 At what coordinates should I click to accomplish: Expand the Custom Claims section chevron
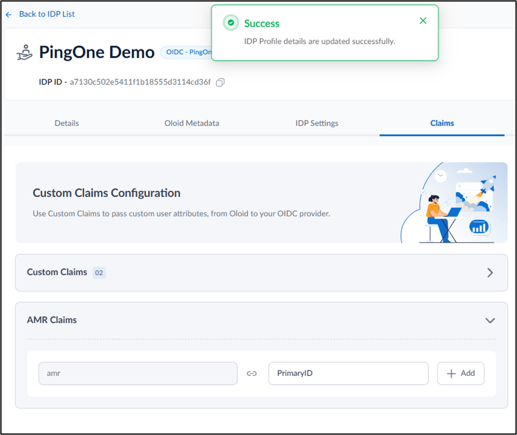tap(490, 273)
